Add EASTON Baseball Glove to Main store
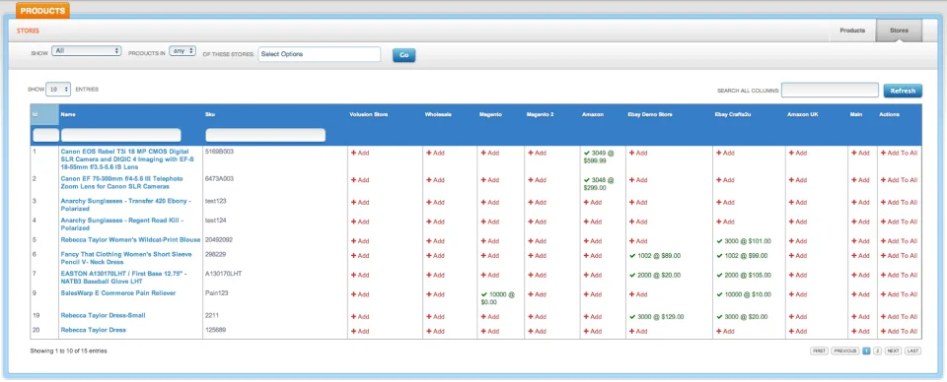The height and width of the screenshot is (382, 947). [x=860, y=276]
